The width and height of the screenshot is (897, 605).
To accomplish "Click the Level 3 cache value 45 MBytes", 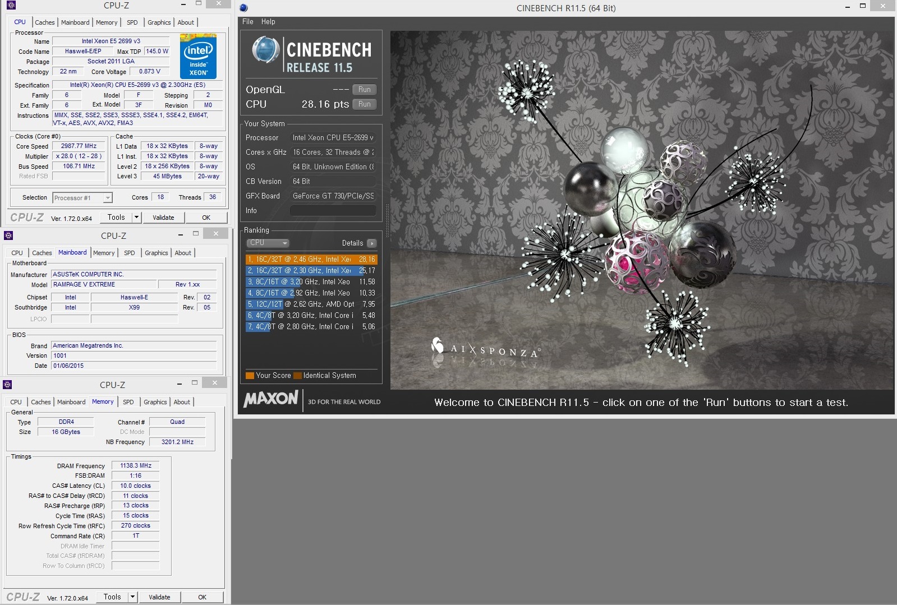I will [168, 177].
